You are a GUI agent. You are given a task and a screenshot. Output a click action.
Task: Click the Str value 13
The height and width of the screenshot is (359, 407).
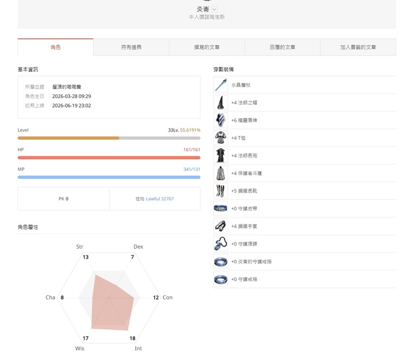click(x=86, y=257)
